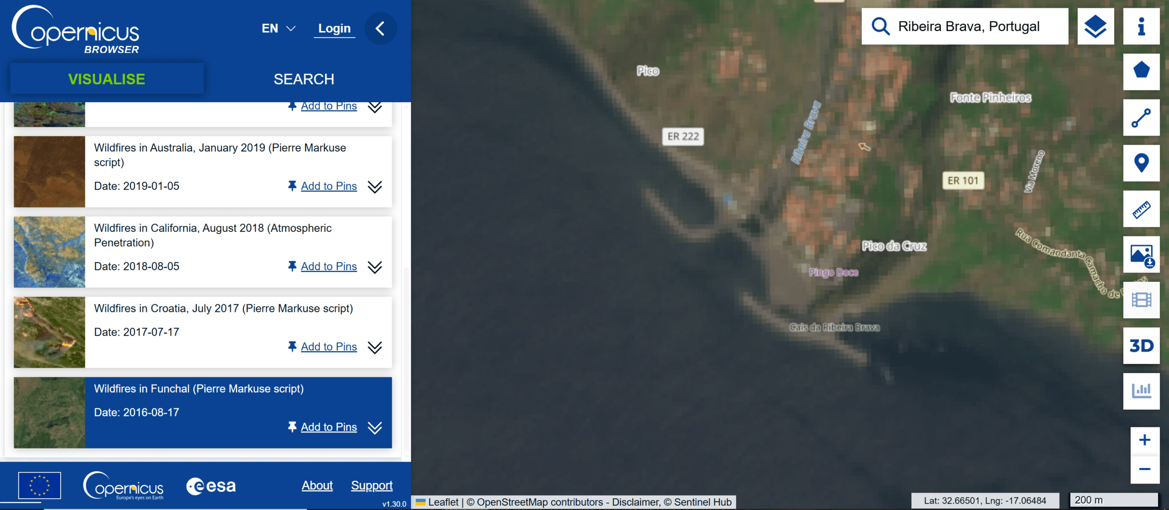Select the draw area of interest pentagon tool
Viewport: 1169px width, 510px height.
[1141, 72]
